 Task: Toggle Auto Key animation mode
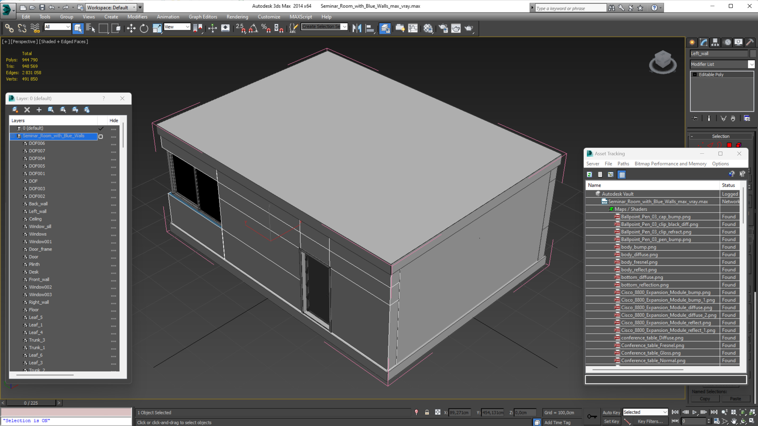[611, 412]
